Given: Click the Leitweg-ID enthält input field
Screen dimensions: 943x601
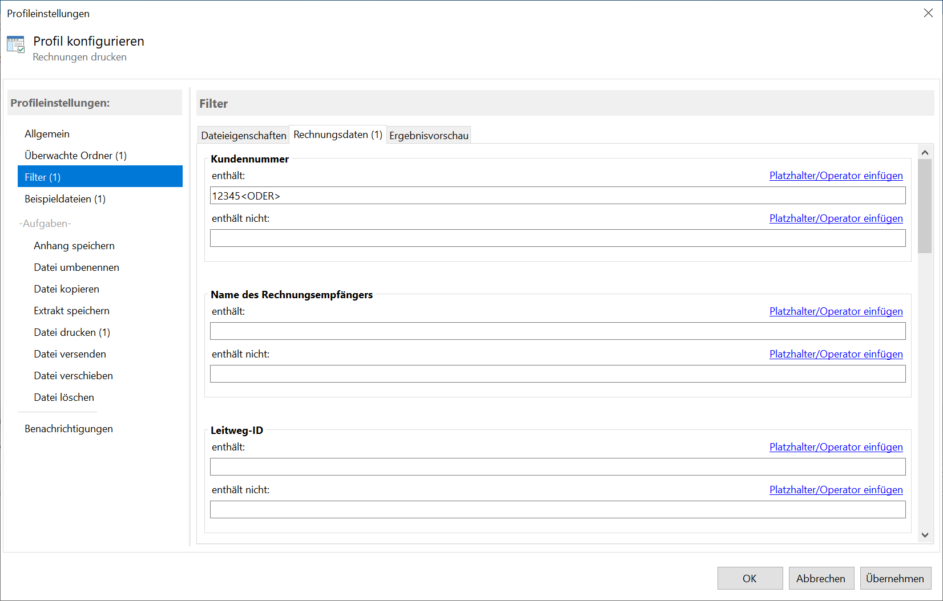Looking at the screenshot, I should (x=558, y=467).
